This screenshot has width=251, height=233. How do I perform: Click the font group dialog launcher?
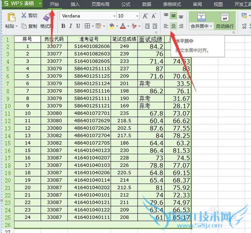[x=156, y=33]
